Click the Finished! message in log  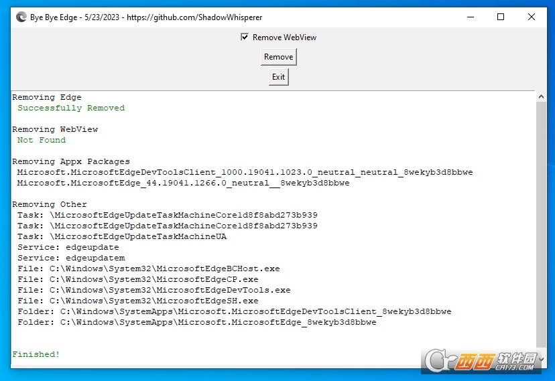click(x=36, y=354)
